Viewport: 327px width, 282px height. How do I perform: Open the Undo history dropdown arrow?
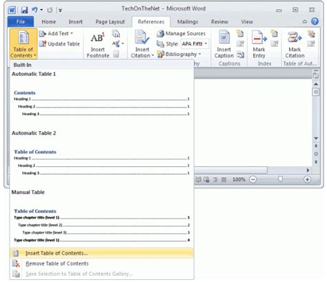pyautogui.click(x=41, y=10)
